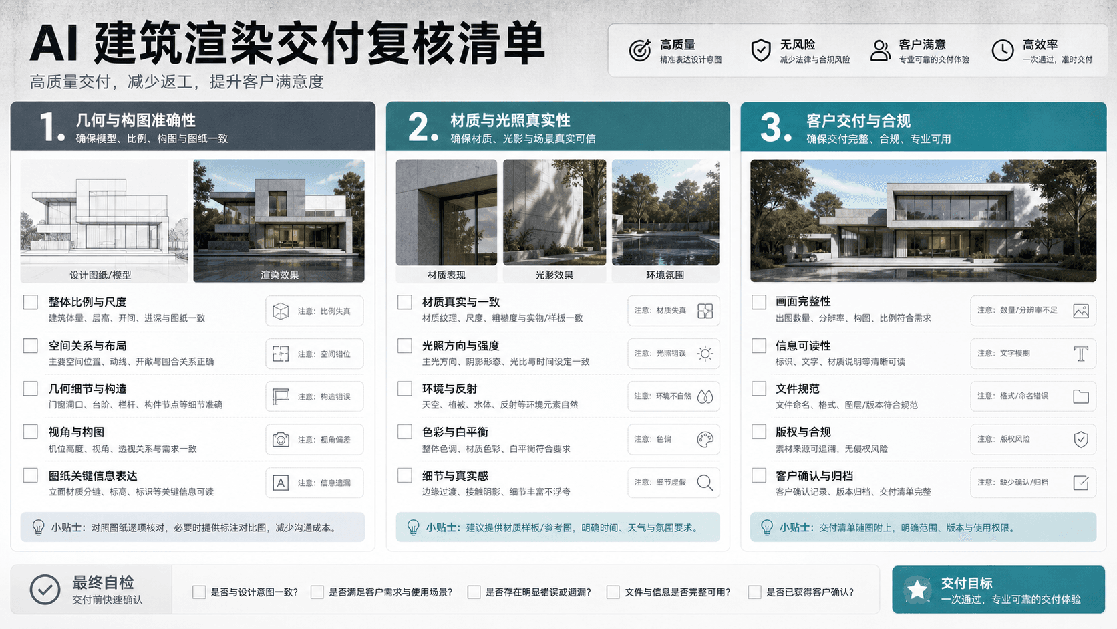The height and width of the screenshot is (629, 1117).
Task: Check 文件与信息是否完整可用 checkbox
Action: 613,592
